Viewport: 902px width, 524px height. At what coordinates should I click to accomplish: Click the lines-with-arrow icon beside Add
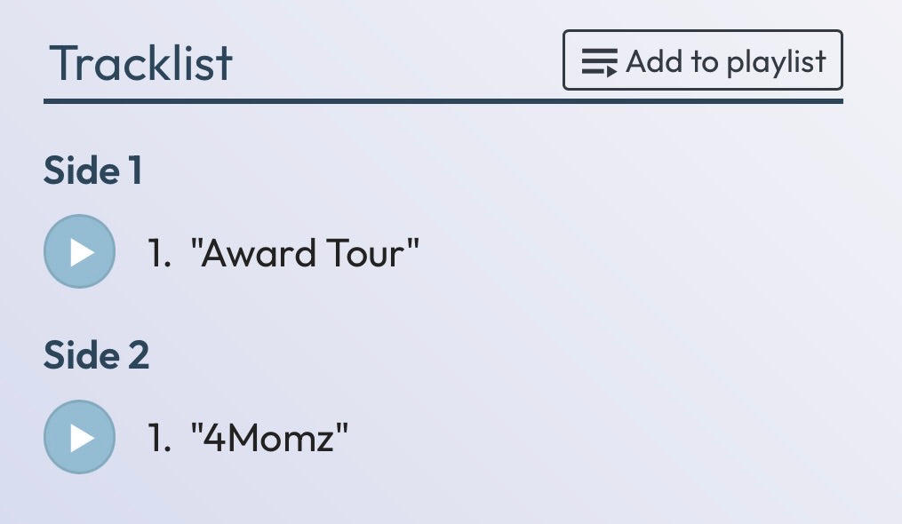(x=599, y=62)
